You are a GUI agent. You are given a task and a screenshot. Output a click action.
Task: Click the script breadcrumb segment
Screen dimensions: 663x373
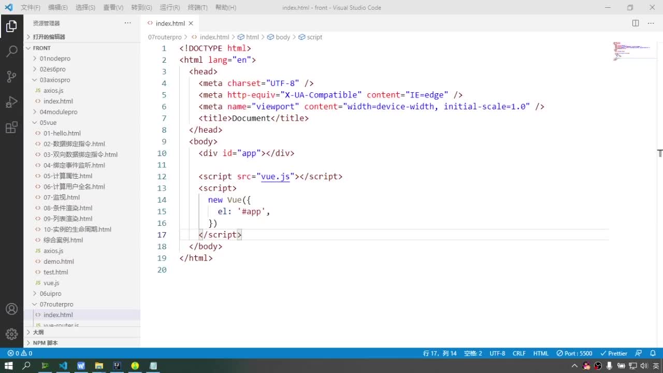tap(310, 37)
